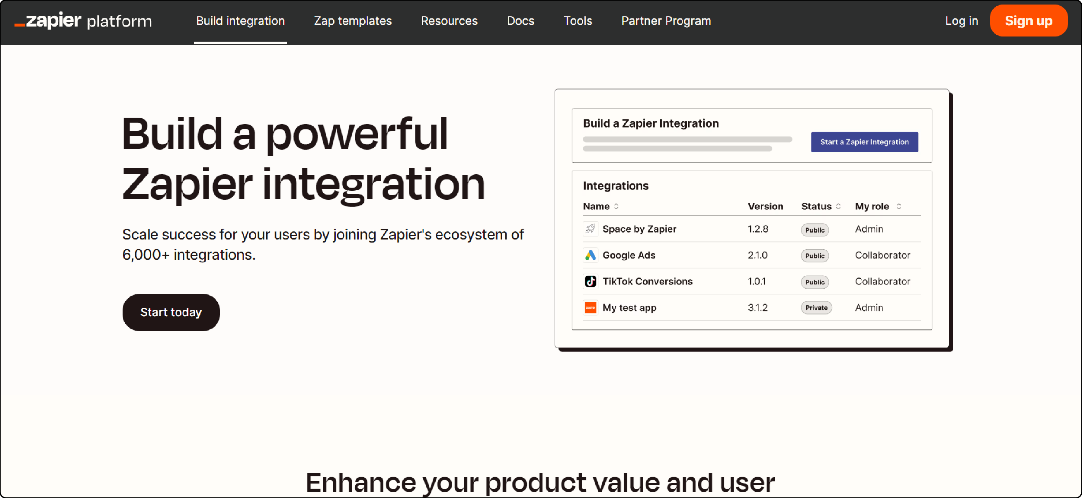Image resolution: width=1082 pixels, height=498 pixels.
Task: Click the Private badge for My test app
Action: (816, 308)
